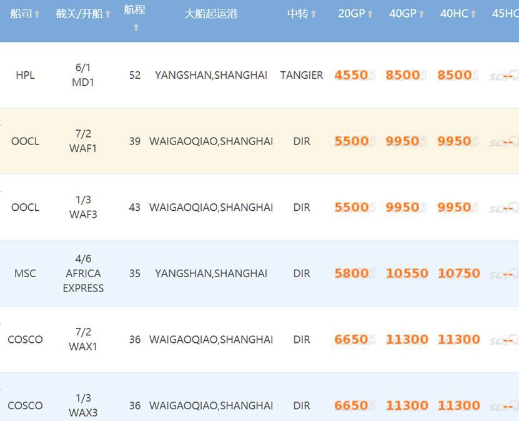The height and width of the screenshot is (421, 519).
Task: Click WAX1 row's 11300 under 40HC
Action: pos(459,339)
